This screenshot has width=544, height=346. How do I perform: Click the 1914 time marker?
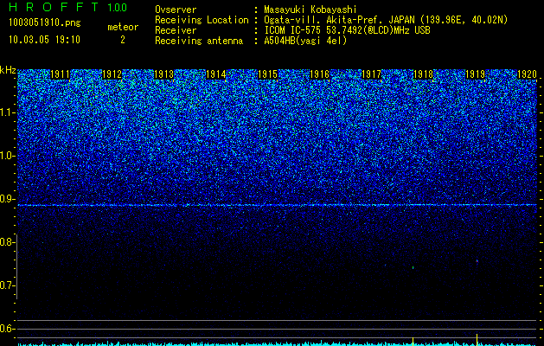[216, 74]
